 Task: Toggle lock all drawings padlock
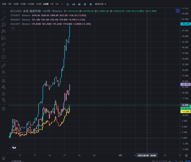click(4, 93)
